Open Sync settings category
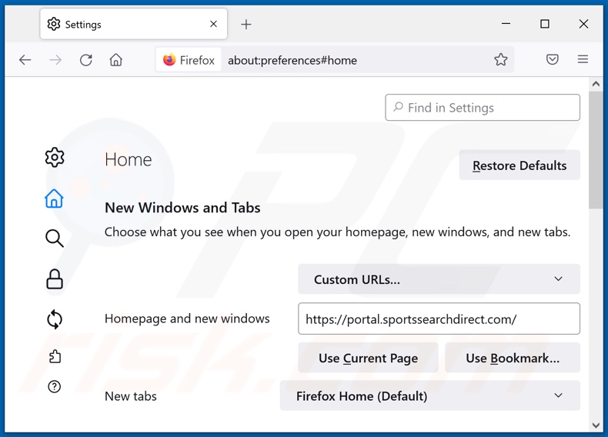 click(55, 319)
